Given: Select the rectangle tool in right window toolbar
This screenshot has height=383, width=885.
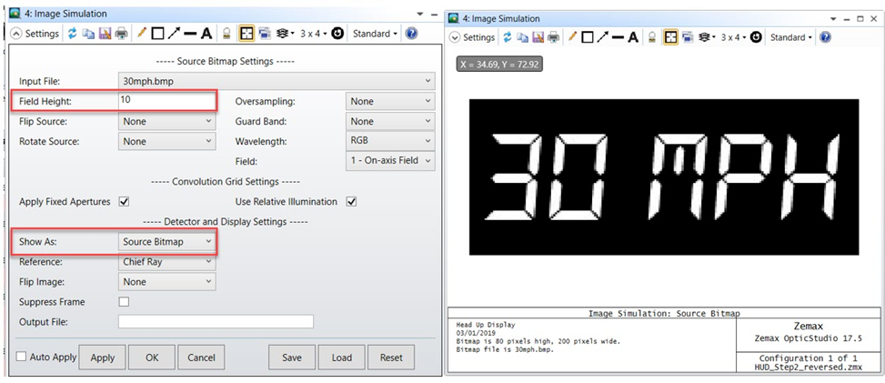Looking at the screenshot, I should [588, 37].
